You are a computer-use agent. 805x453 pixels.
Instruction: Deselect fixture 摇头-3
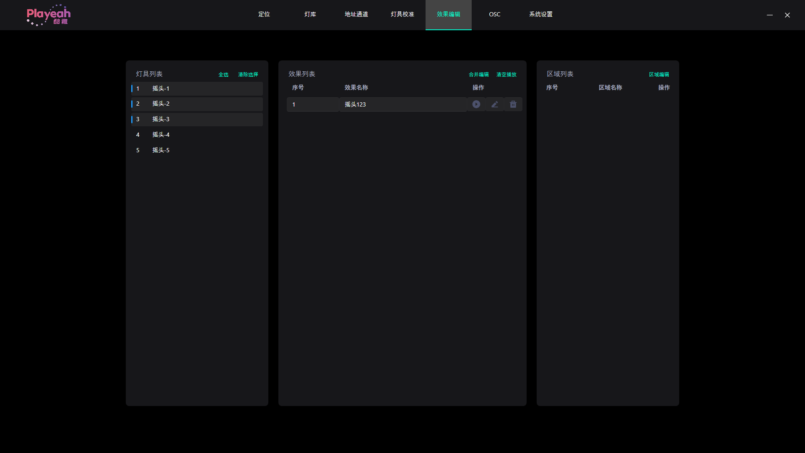197,120
